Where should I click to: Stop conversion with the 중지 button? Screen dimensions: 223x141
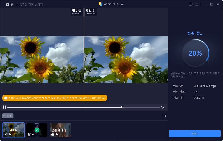pos(195,133)
